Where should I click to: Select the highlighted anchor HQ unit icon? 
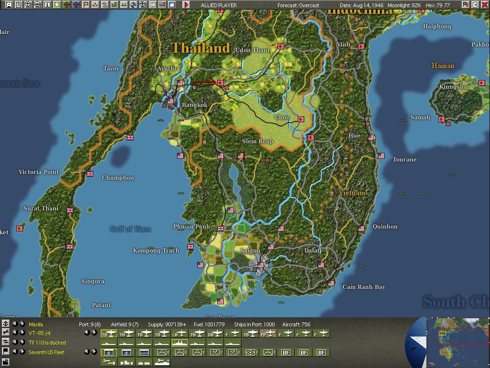(109, 353)
